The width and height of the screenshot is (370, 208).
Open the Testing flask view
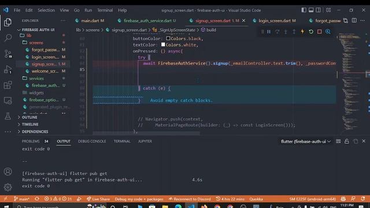point(8,116)
